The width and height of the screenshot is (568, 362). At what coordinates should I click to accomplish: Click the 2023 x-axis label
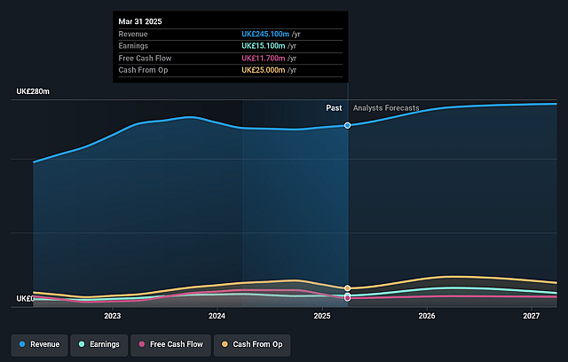click(113, 316)
